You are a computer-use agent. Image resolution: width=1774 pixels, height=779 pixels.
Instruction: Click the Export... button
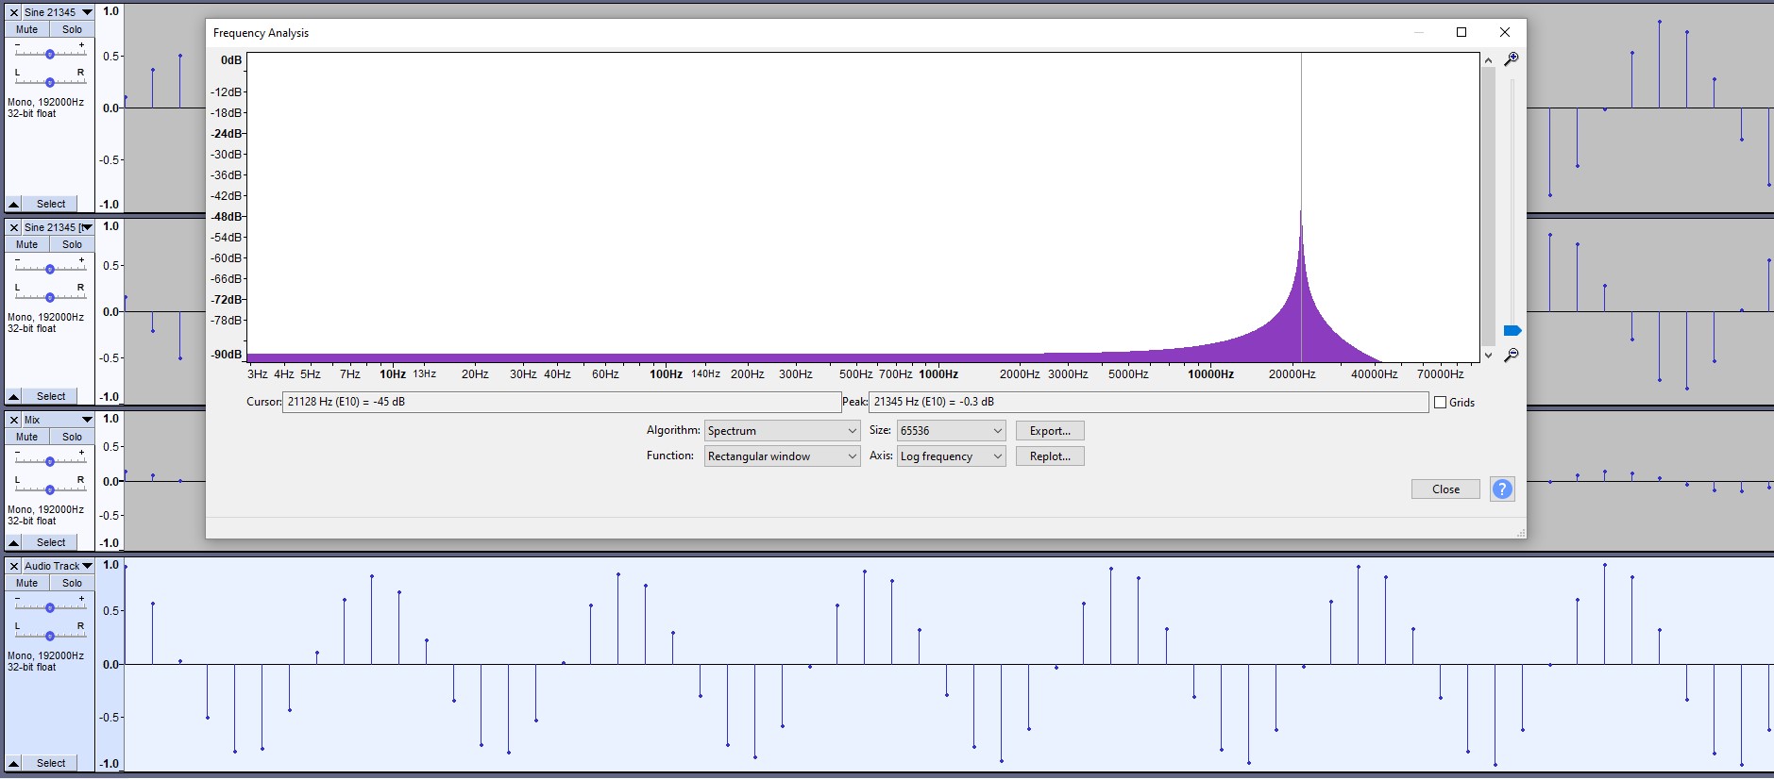1050,431
